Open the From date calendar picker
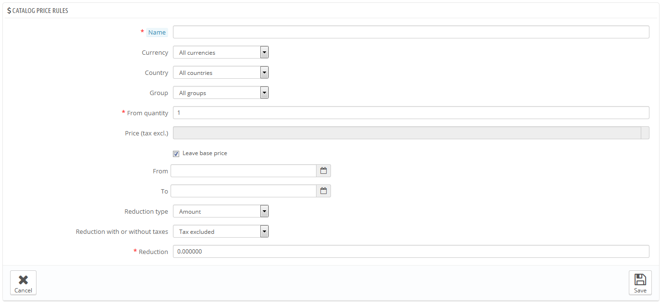The image size is (661, 303). coord(323,170)
